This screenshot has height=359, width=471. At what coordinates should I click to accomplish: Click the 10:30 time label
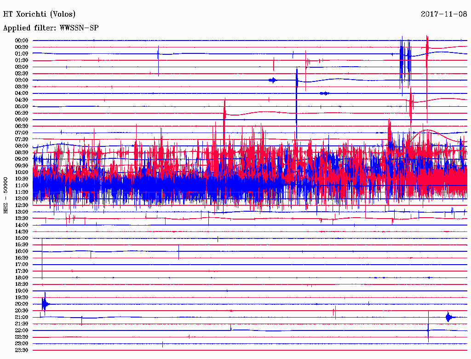point(22,179)
